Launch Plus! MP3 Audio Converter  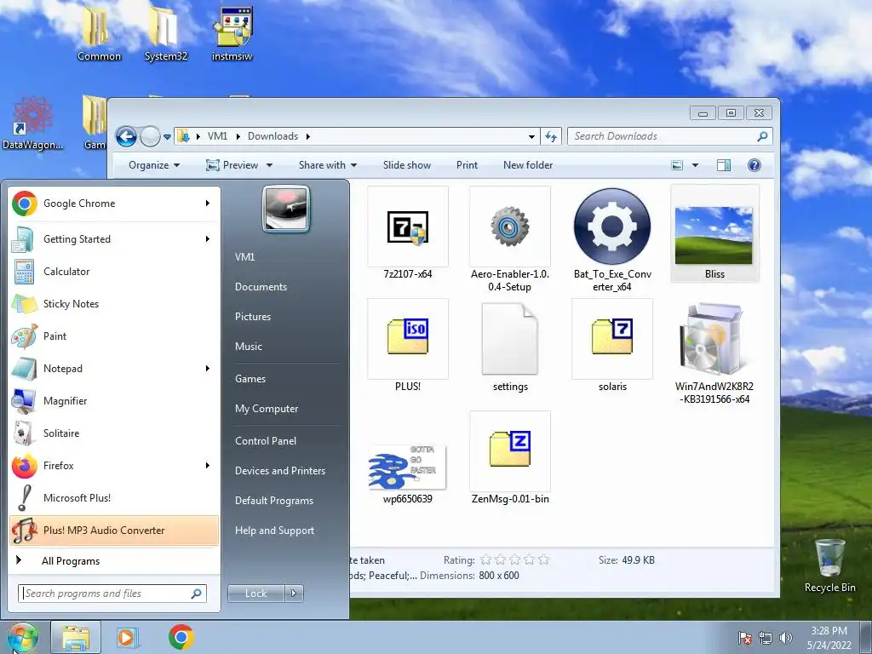pyautogui.click(x=114, y=530)
